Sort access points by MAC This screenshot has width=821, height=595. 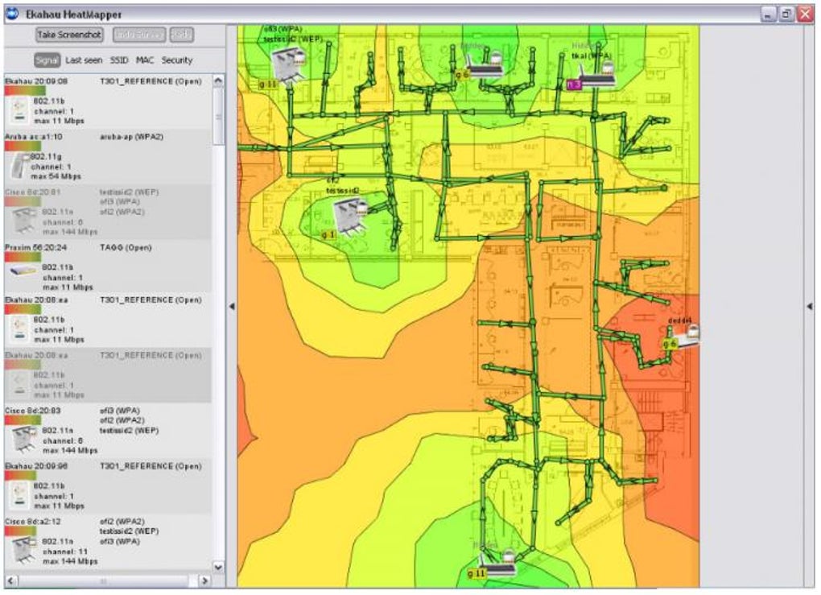[145, 60]
